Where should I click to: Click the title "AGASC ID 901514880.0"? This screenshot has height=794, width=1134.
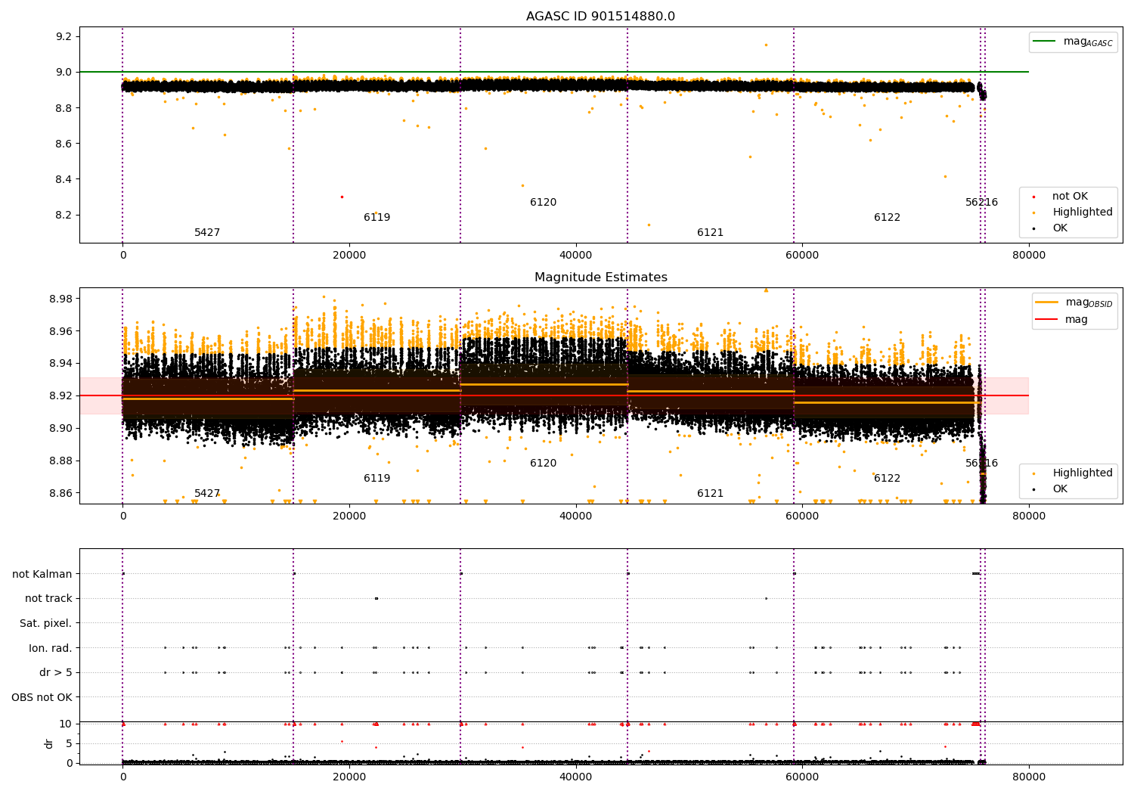[600, 17]
